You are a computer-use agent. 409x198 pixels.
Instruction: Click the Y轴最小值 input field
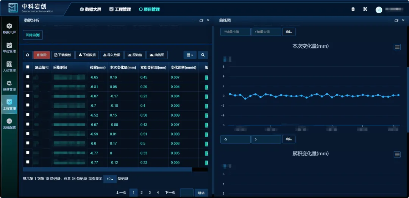tap(235, 32)
